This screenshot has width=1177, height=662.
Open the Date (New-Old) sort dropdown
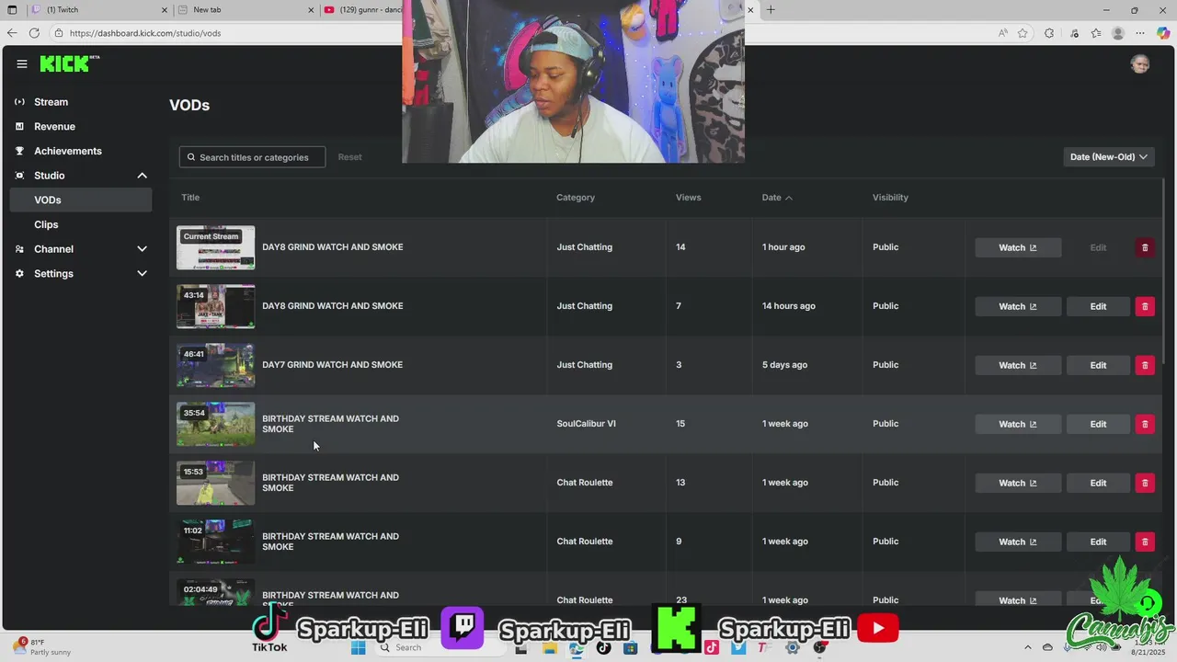(1108, 157)
